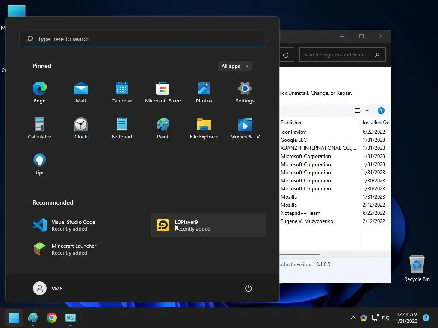Open the clock and date on taskbar
The width and height of the screenshot is (438, 328).
pos(407,318)
